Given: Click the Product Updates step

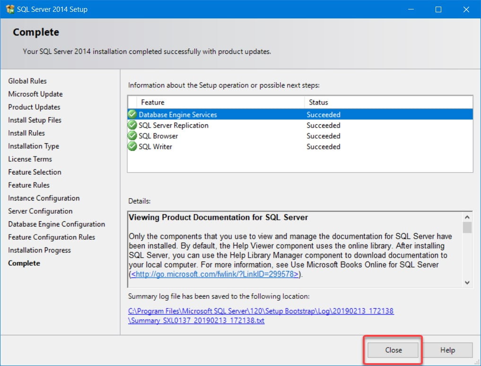Looking at the screenshot, I should click(34, 107).
